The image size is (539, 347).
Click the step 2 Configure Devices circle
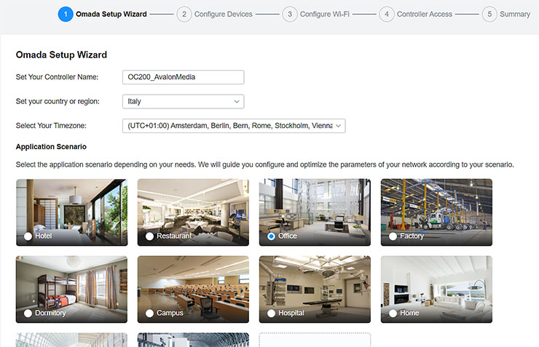184,14
